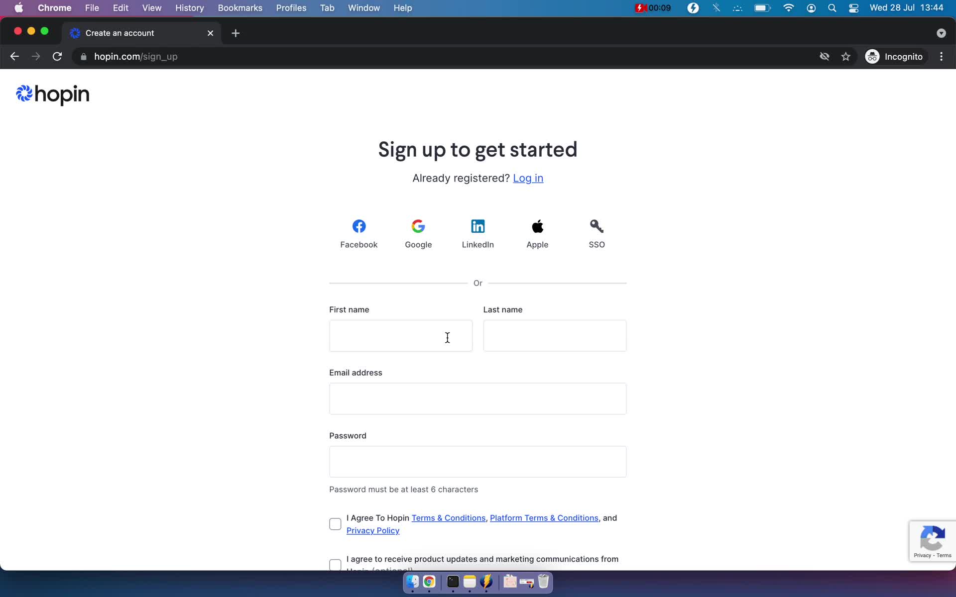Click the Hopin logo

point(52,94)
